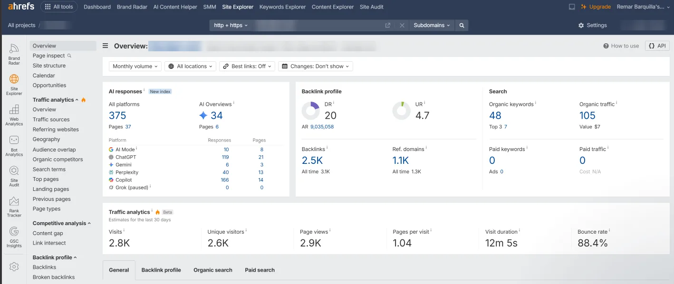The height and width of the screenshot is (284, 674).
Task: Clear the URL with the X icon
Action: (402, 25)
